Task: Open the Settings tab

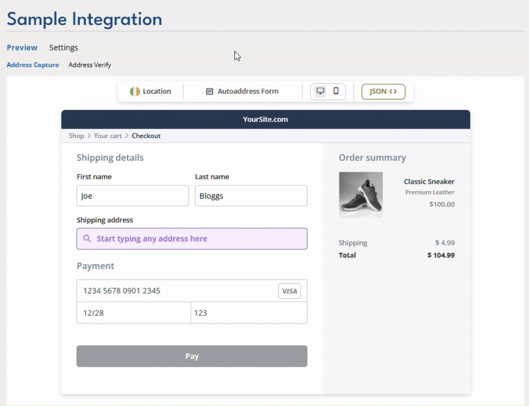Action: click(63, 48)
